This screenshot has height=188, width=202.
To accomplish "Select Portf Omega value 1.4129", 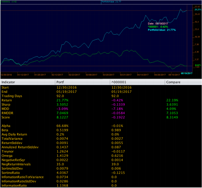I will click(x=62, y=156).
